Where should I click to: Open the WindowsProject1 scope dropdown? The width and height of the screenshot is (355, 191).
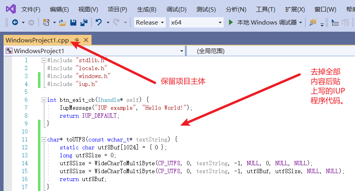pyautogui.click(x=94, y=51)
